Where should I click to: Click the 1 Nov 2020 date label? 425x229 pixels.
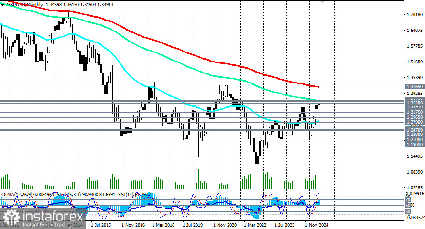click(225, 225)
